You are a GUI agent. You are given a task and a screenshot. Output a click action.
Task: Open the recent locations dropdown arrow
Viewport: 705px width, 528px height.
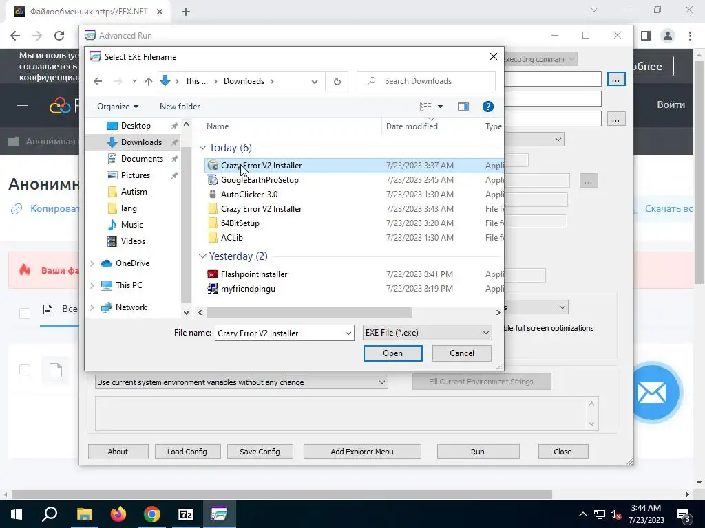pyautogui.click(x=134, y=81)
